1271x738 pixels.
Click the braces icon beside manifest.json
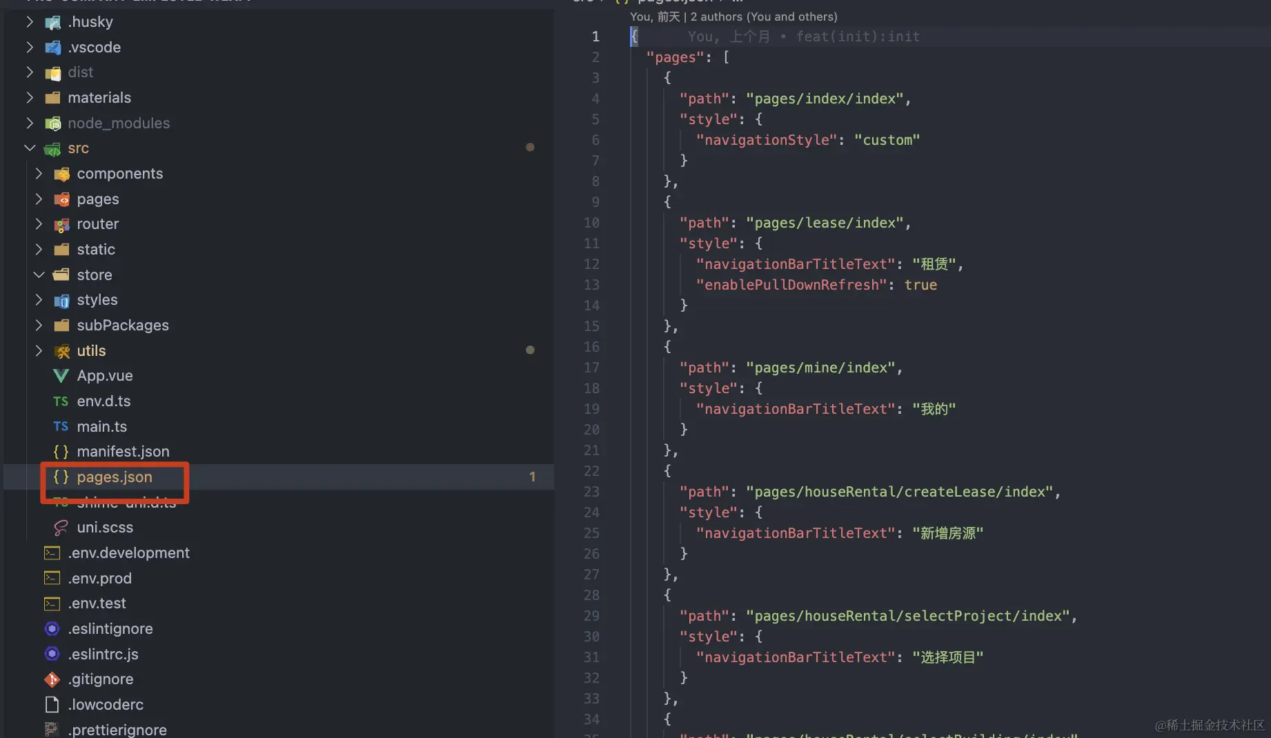pos(61,452)
